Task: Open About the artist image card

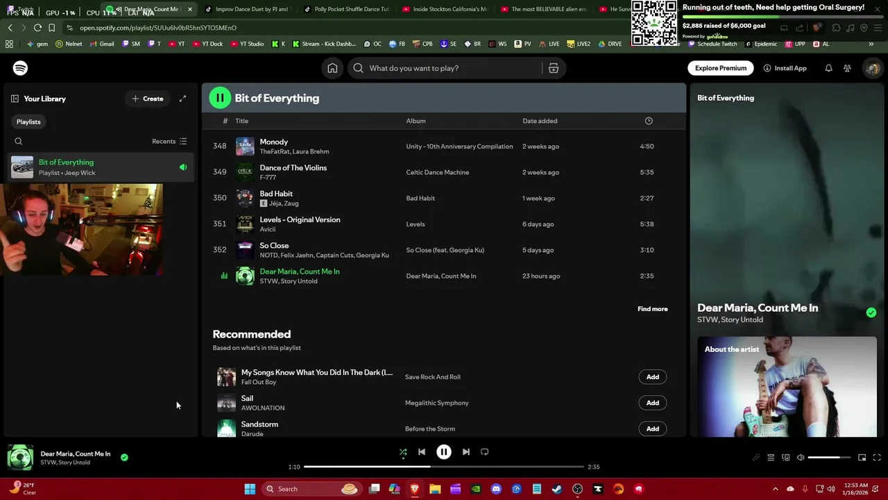Action: (787, 387)
